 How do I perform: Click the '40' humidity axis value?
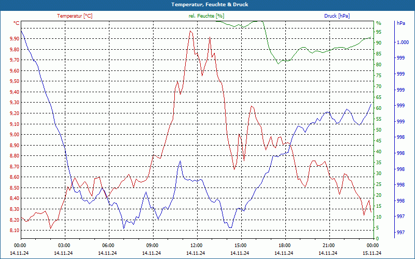click(x=379, y=152)
